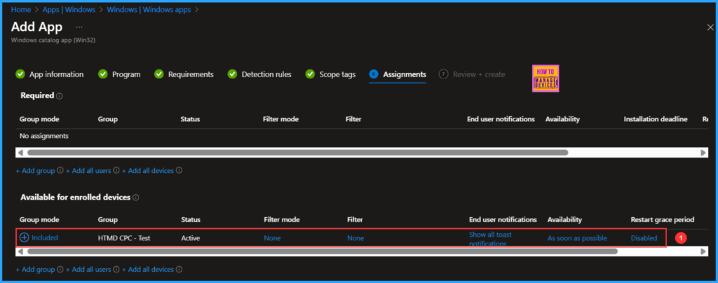718x283 pixels.
Task: Open the Home breadcrumb link
Action: 20,9
